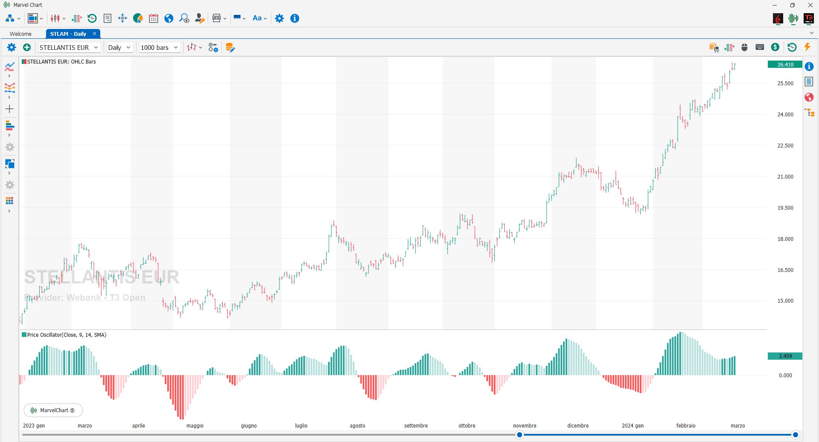
Task: Select the crosshair plus tool in sidebar
Action: (9, 109)
